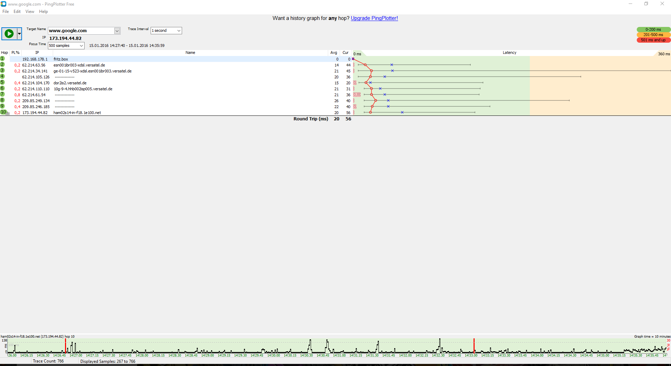
Task: Open the Edit menu
Action: (17, 12)
